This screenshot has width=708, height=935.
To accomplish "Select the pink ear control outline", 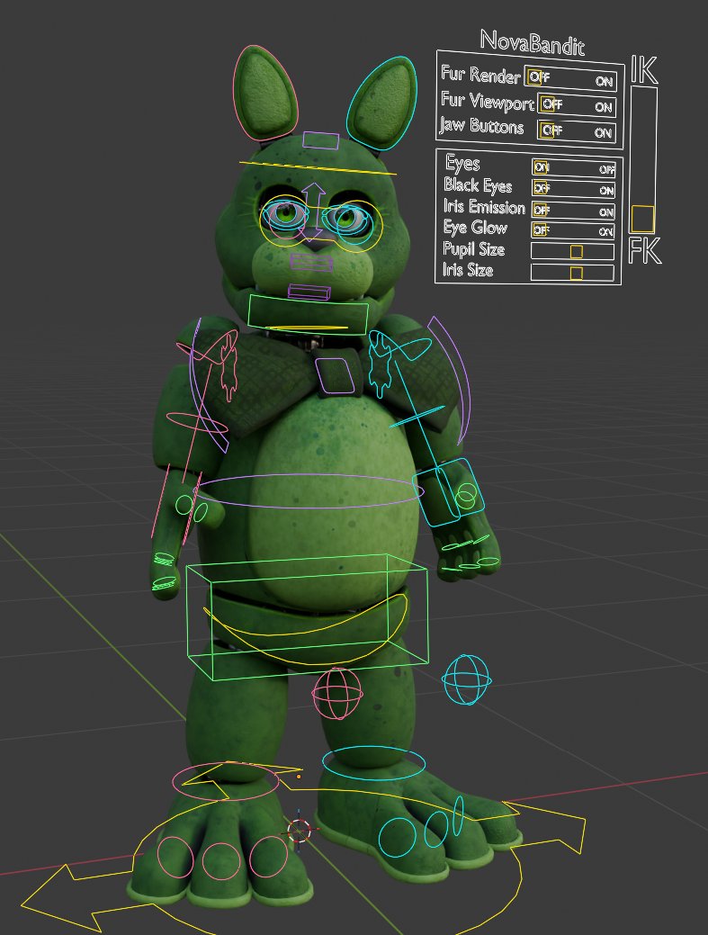I will coord(264,93).
